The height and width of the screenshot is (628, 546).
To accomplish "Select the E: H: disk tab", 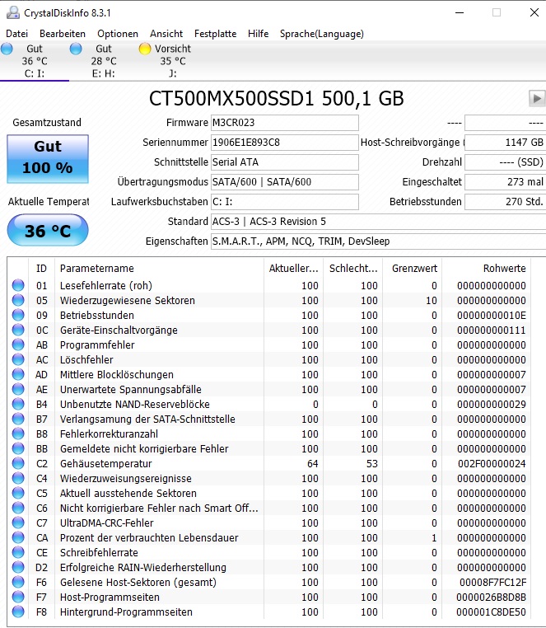I will click(103, 61).
